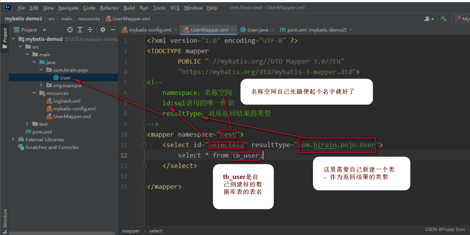Viewport: 470px width, 235px height.
Task: Click the Expand All icon in Project panel
Action: pyautogui.click(x=80, y=30)
